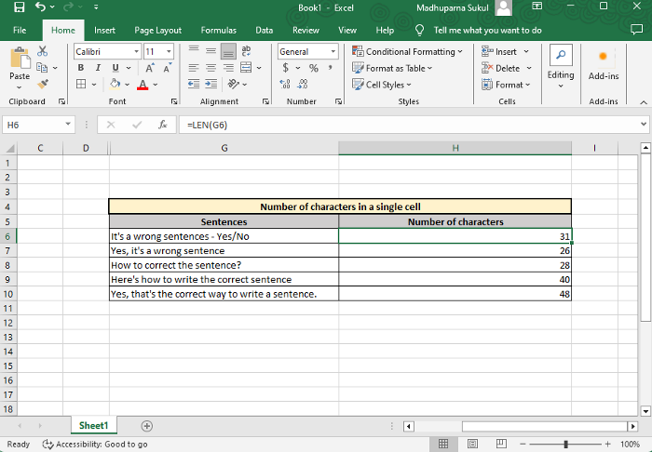Viewport: 652px width, 452px height.
Task: Switch to the Insert ribbon tab
Action: point(104,30)
